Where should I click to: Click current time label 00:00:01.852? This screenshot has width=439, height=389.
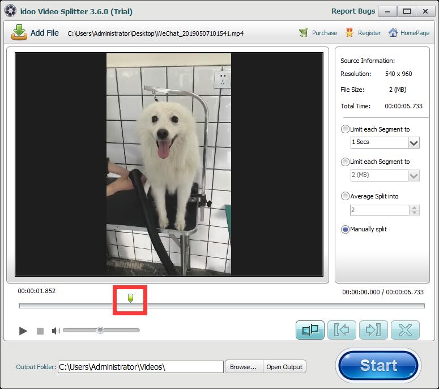[37, 291]
